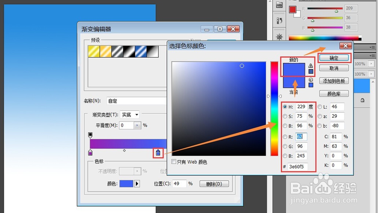Screen dimensions: 378x213
Task: Click the H field showing 229
Action: [x=301, y=107]
